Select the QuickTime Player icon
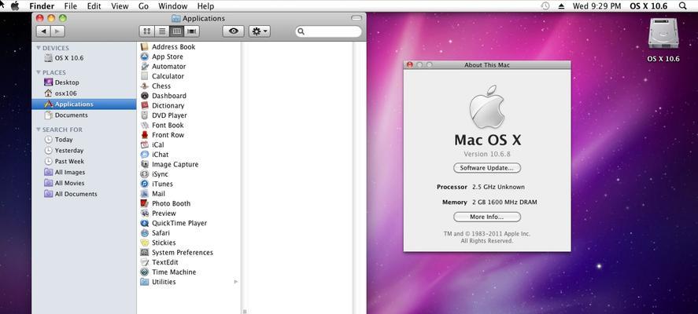698x314 pixels. [144, 222]
